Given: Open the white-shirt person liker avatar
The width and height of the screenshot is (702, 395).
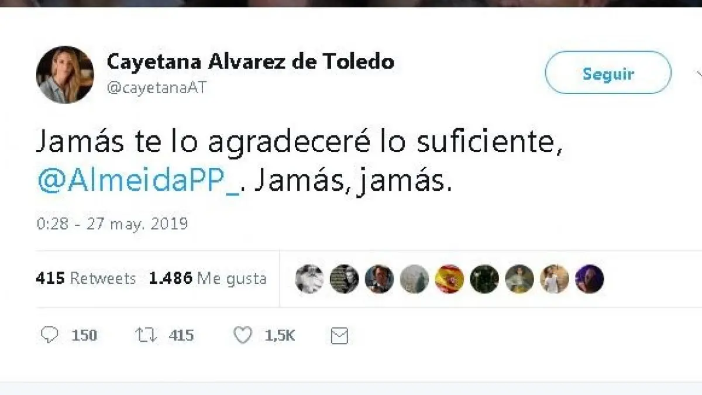Looking at the screenshot, I should (x=555, y=279).
